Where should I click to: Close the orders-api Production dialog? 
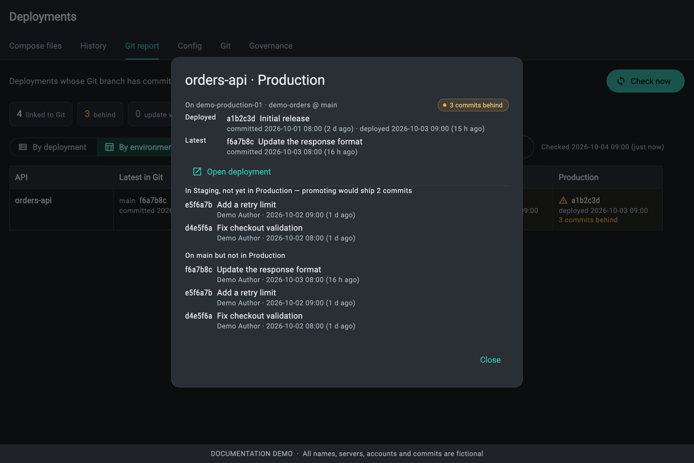tap(490, 360)
